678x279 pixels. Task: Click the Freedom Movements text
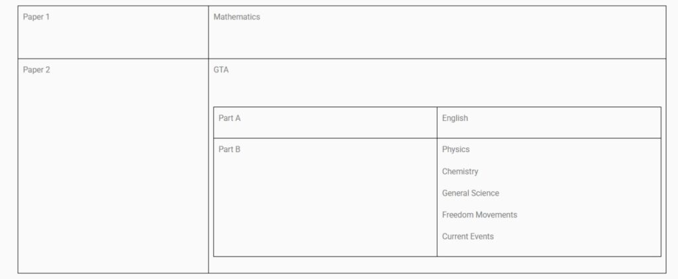[479, 215]
